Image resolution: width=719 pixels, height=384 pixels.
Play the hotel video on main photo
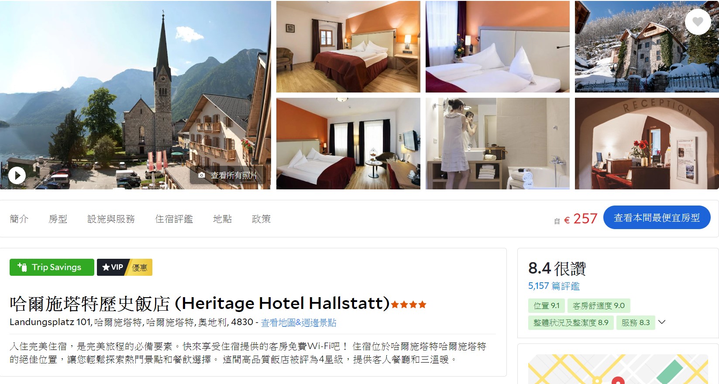coord(17,176)
